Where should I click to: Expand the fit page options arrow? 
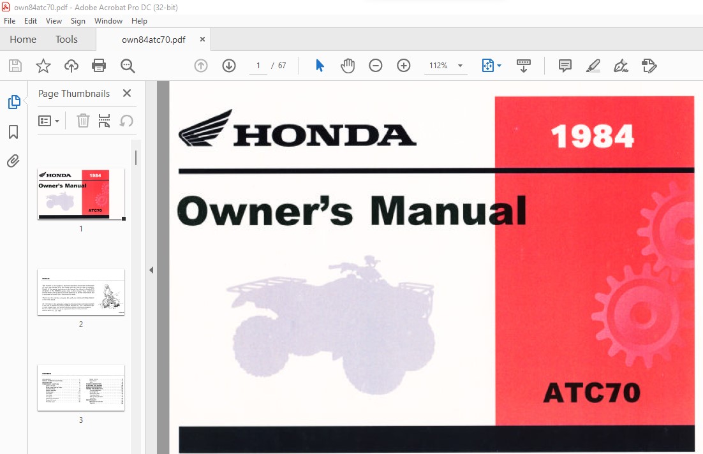tap(499, 66)
